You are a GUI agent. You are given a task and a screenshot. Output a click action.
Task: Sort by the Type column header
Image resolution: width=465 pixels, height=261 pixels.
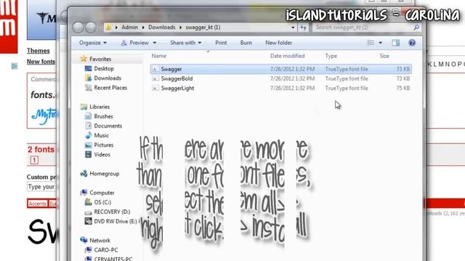point(331,56)
